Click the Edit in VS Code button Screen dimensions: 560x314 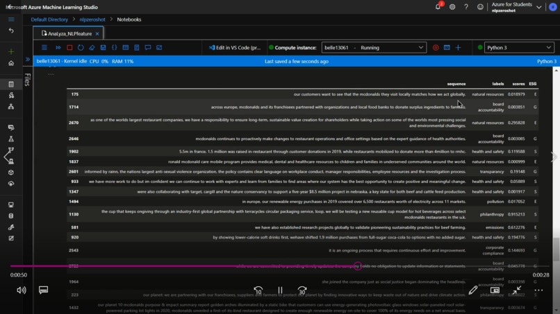click(x=235, y=47)
